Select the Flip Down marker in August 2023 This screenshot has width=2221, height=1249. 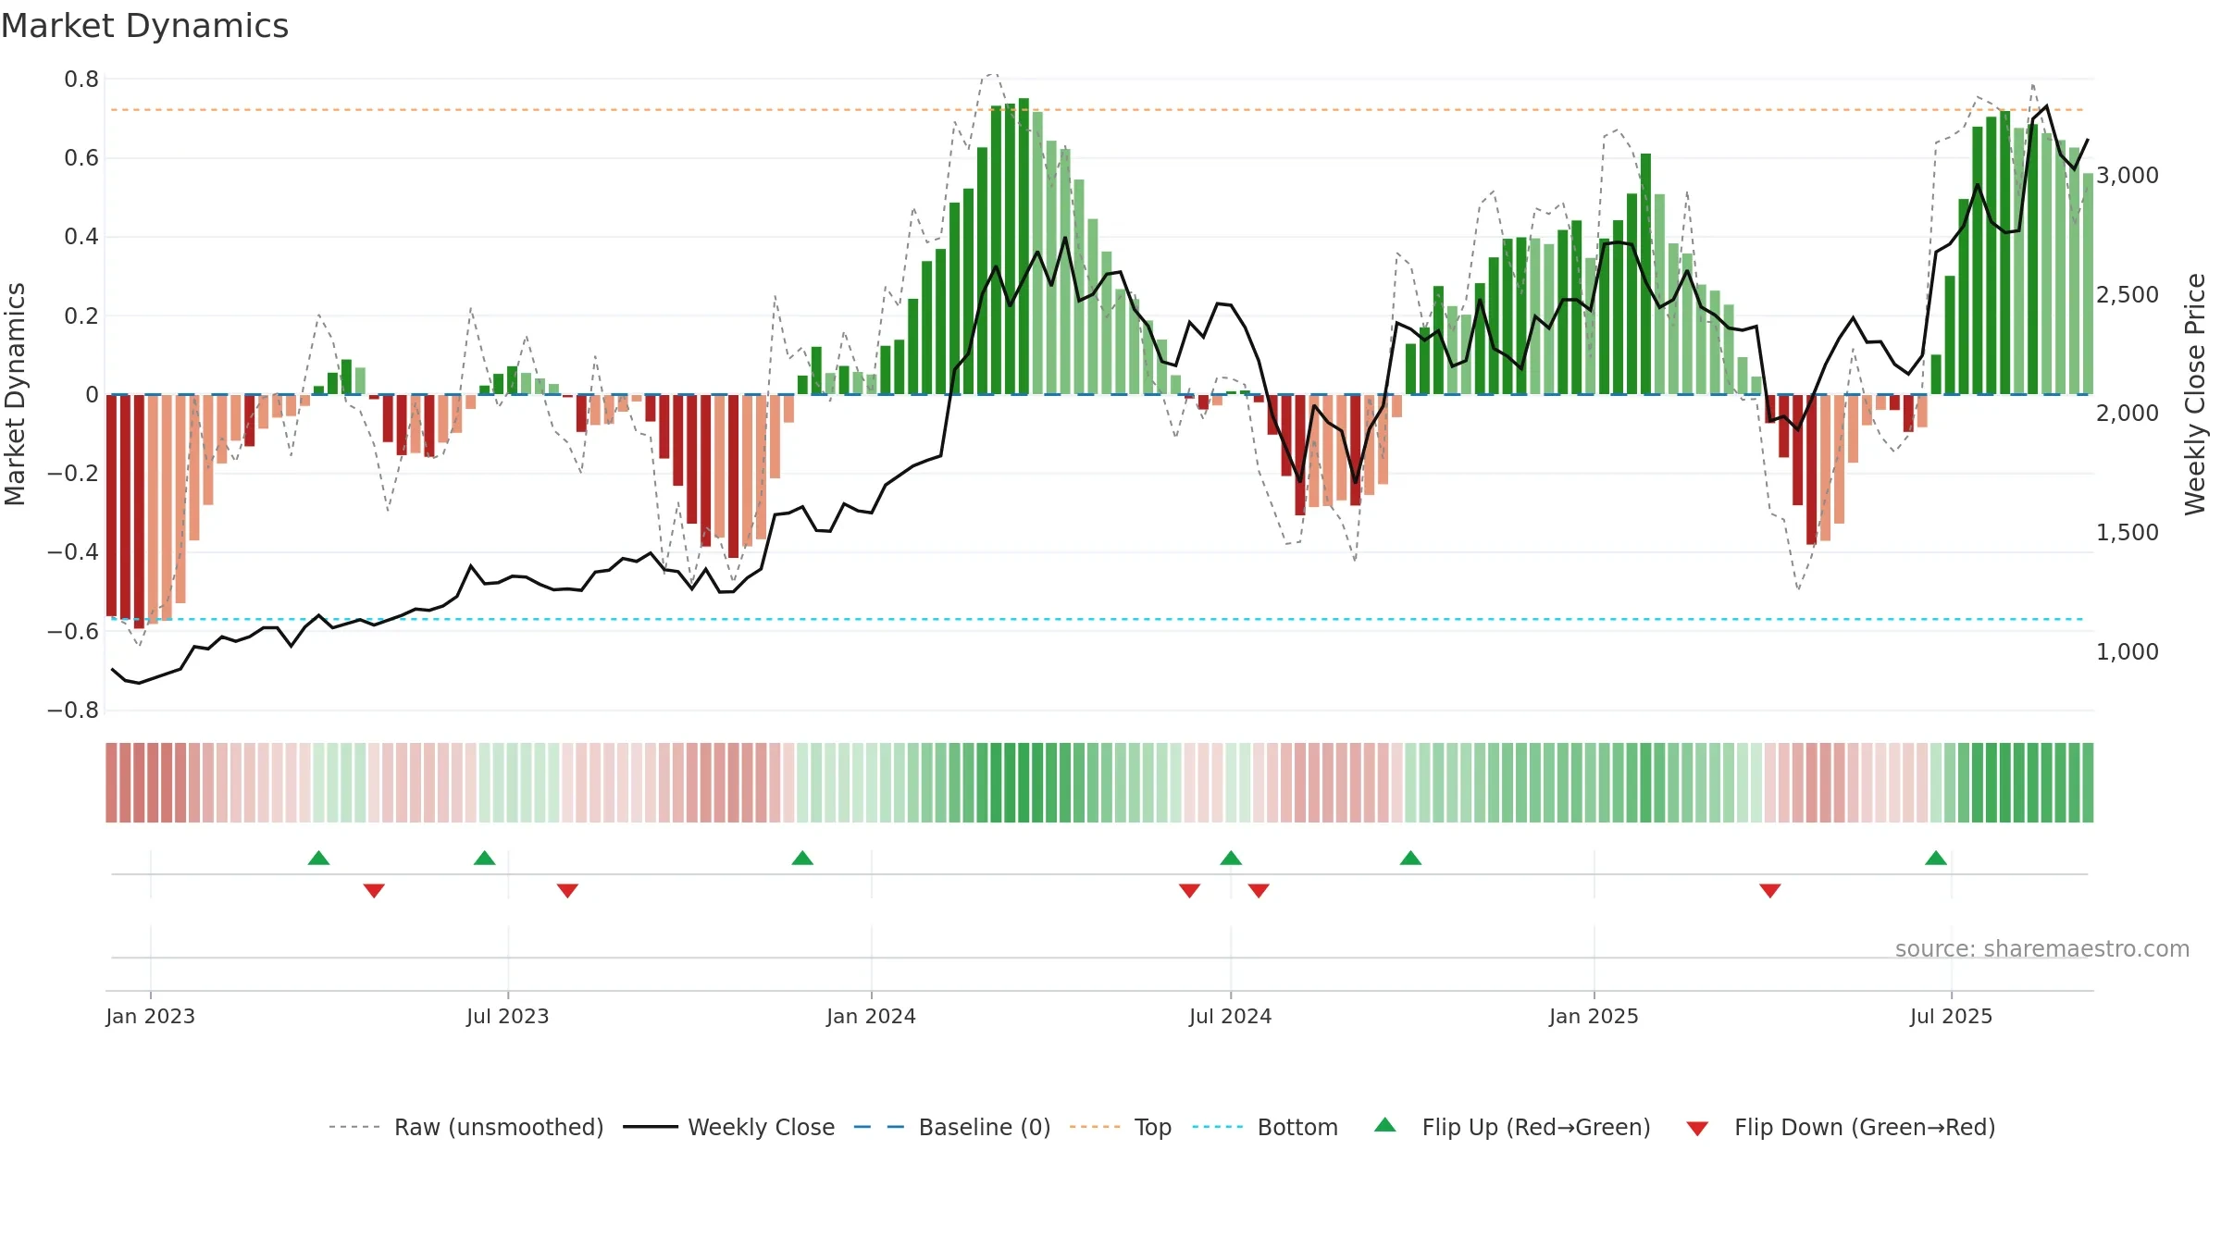coord(567,891)
